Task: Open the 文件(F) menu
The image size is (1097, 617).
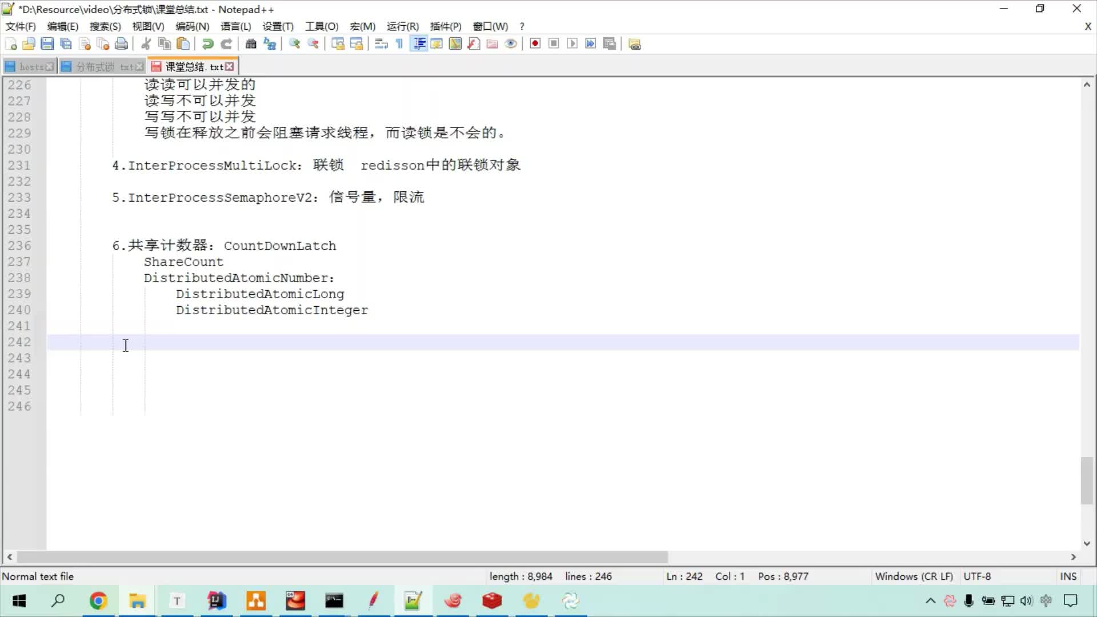Action: [21, 26]
